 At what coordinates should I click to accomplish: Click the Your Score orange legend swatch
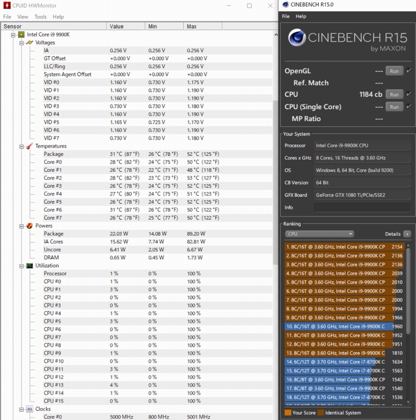click(288, 413)
